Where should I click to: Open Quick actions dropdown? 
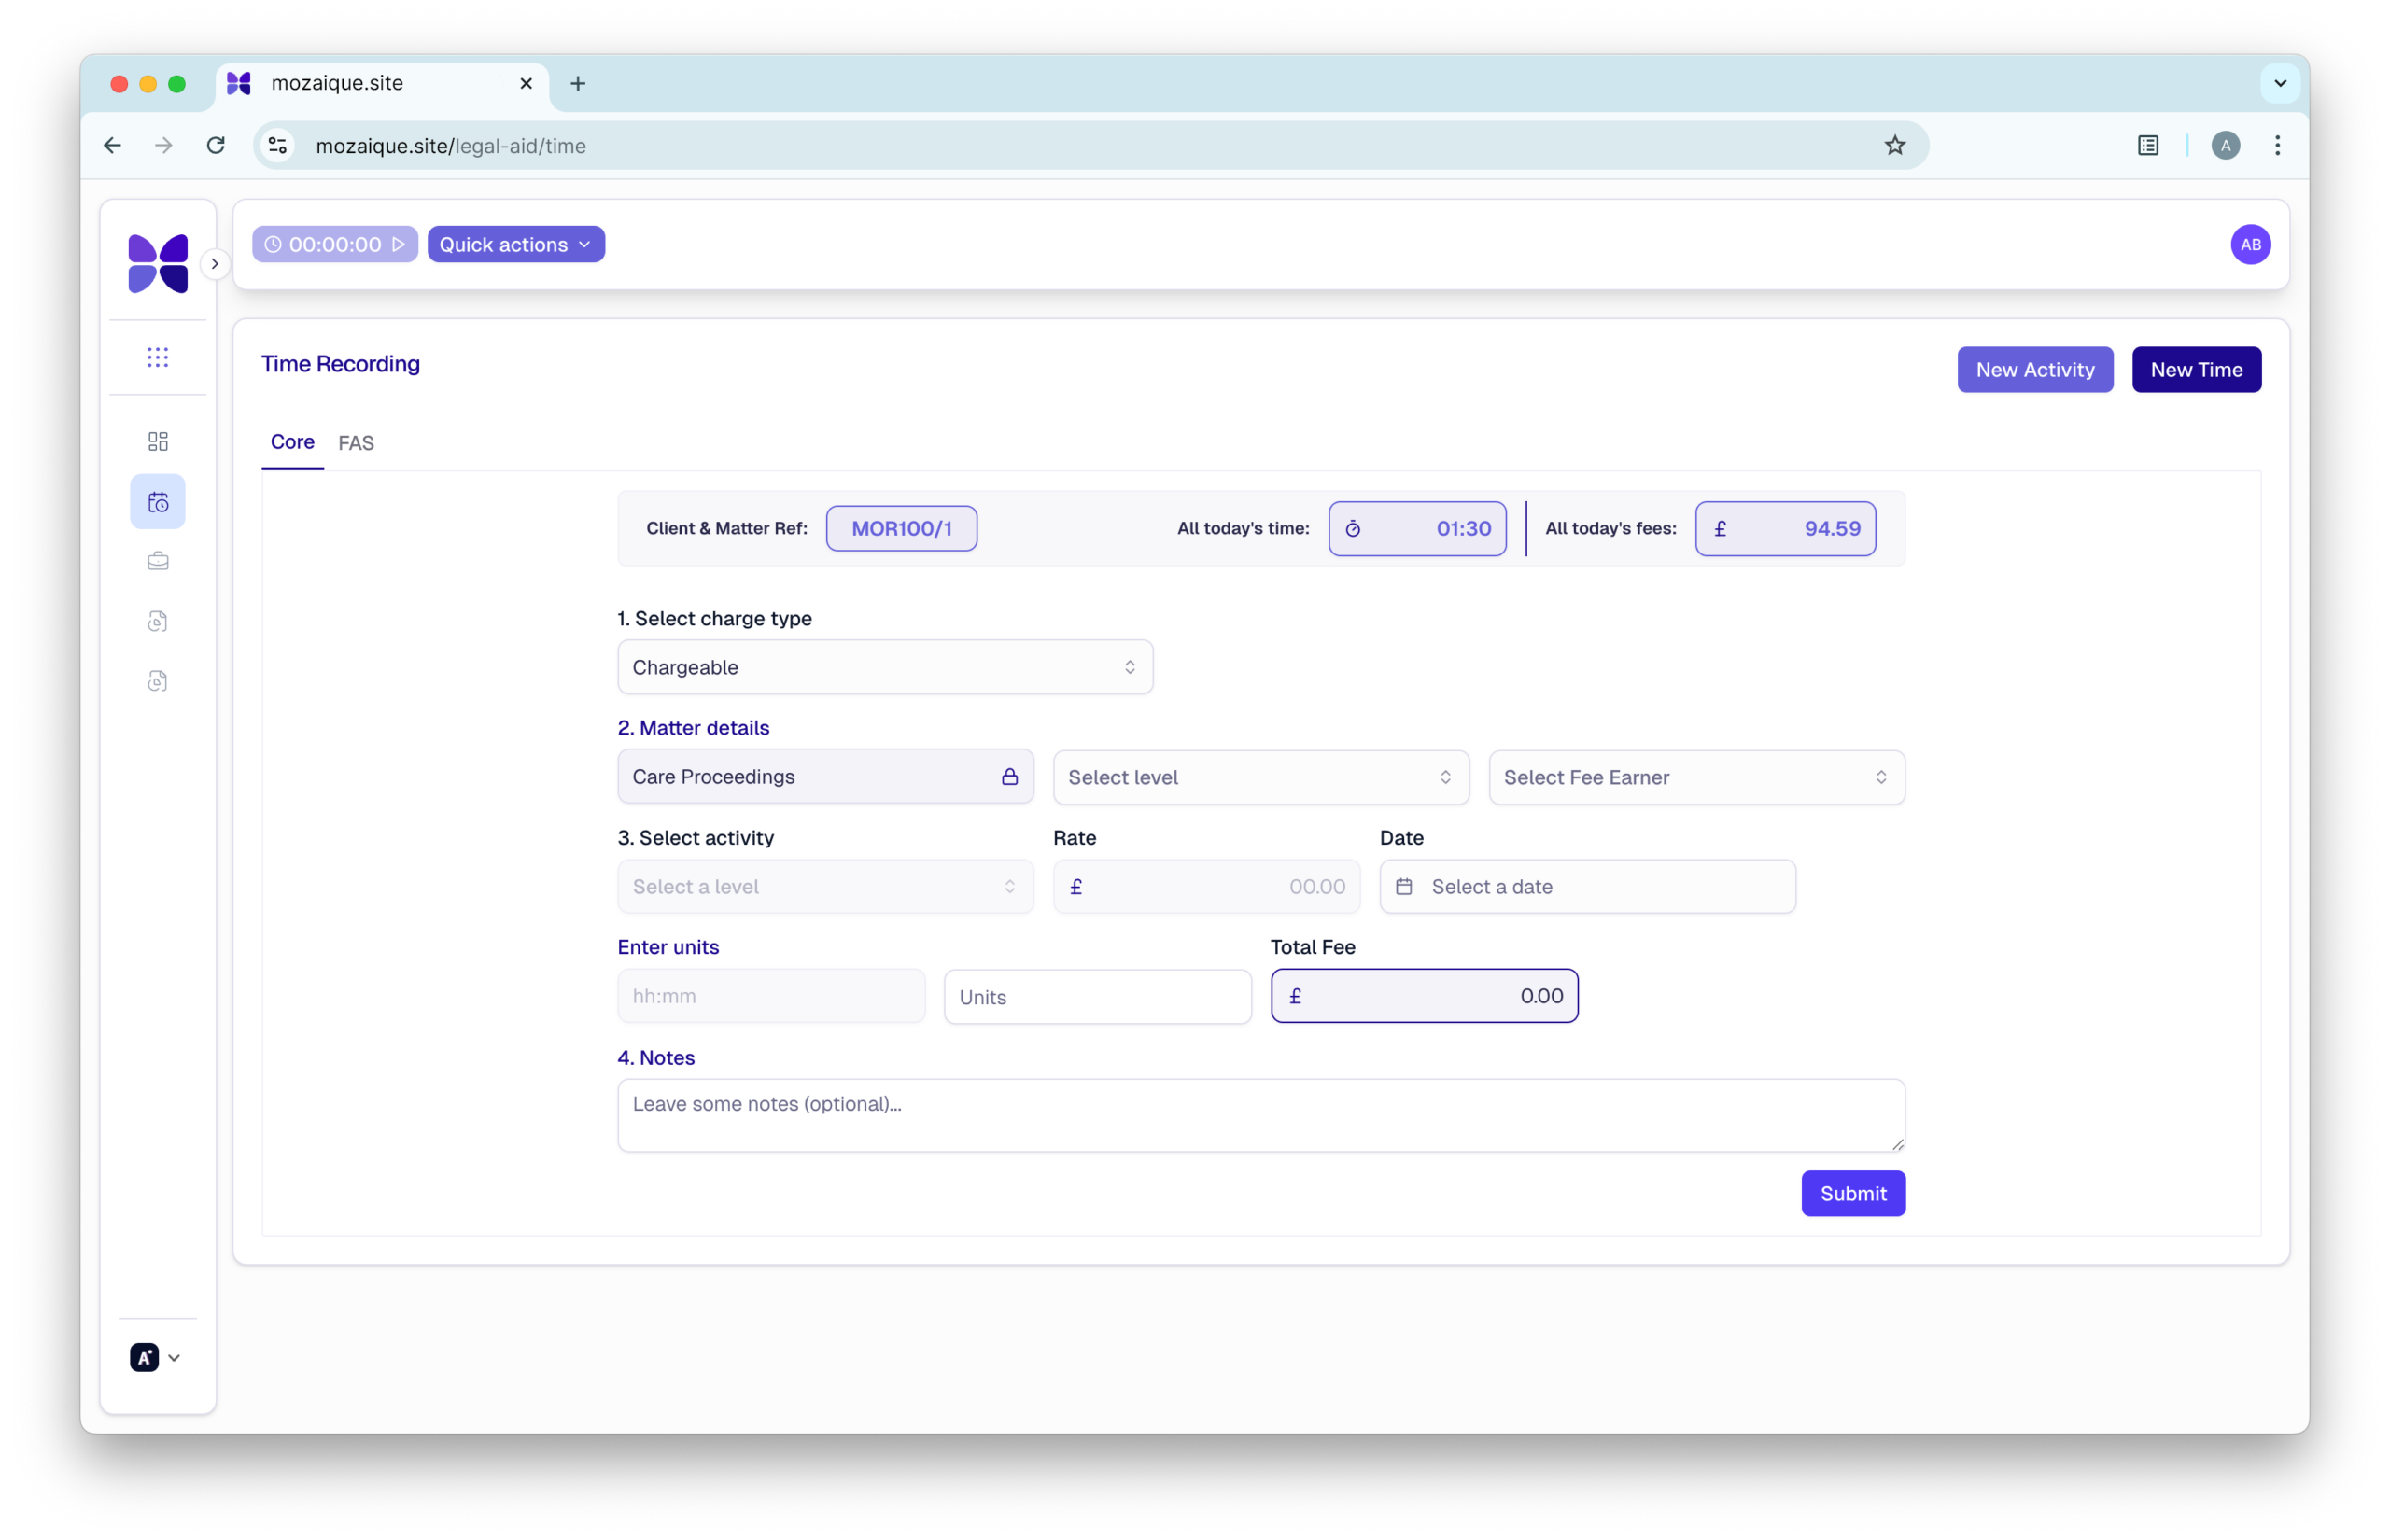coord(516,245)
